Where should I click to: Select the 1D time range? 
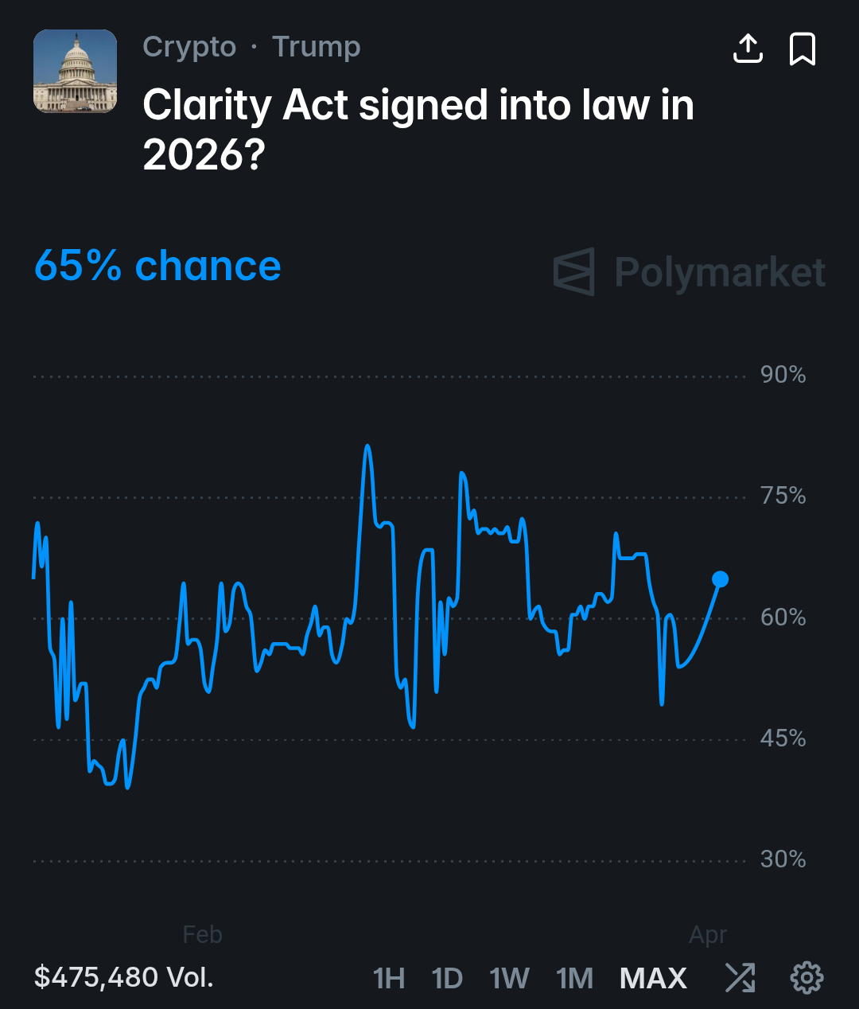pyautogui.click(x=447, y=978)
